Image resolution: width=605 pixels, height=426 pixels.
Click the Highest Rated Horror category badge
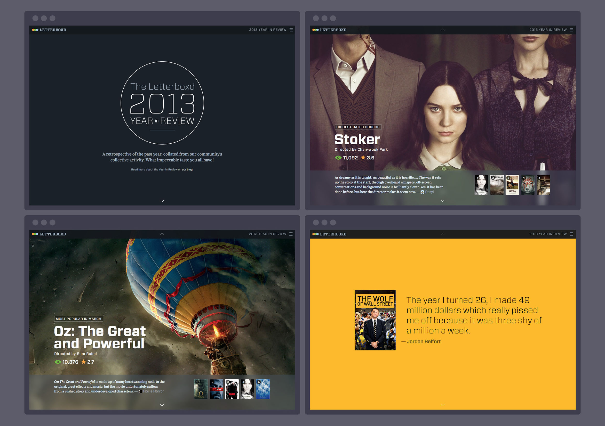pos(357,127)
